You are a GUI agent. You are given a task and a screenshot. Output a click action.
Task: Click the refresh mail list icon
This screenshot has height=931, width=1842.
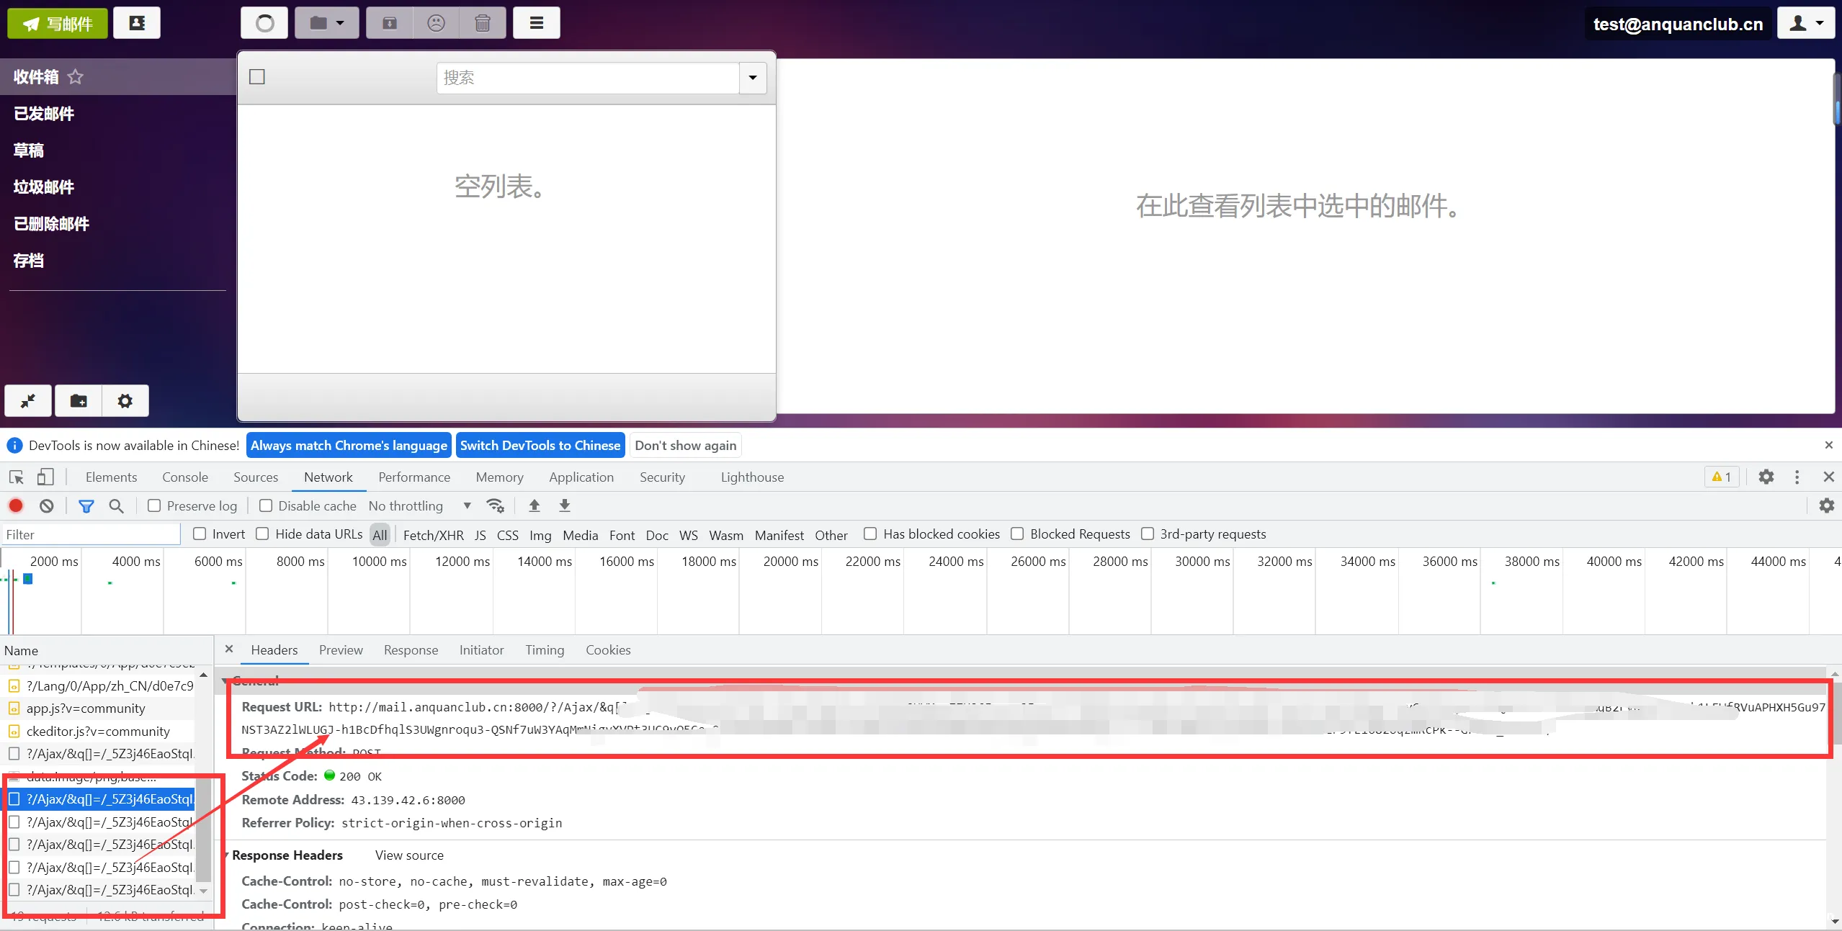(264, 22)
